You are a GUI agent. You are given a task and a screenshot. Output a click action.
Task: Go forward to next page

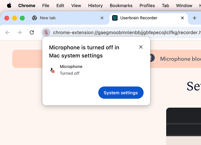pyautogui.click(x=20, y=32)
